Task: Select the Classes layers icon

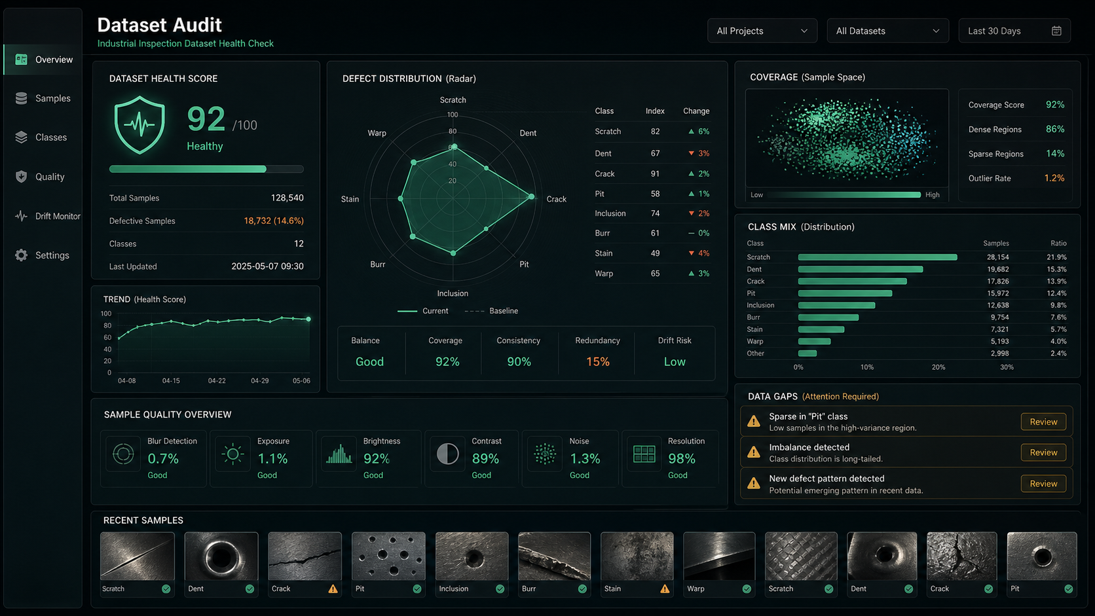Action: 21,137
